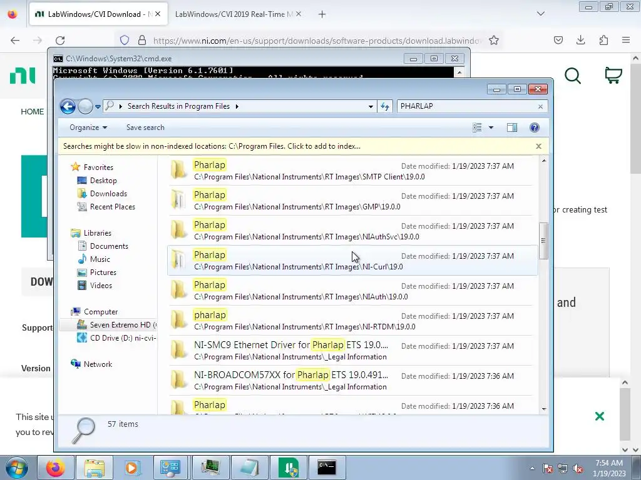Open Firefox application menu
Viewport: 641px width, 480px height.
pos(626,40)
